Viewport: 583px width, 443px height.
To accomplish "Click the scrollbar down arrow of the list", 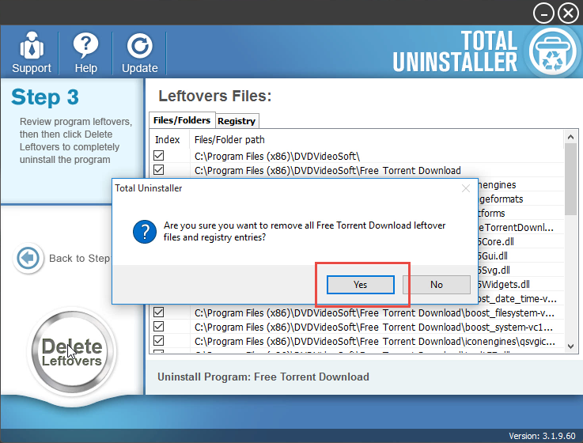I will click(x=570, y=346).
